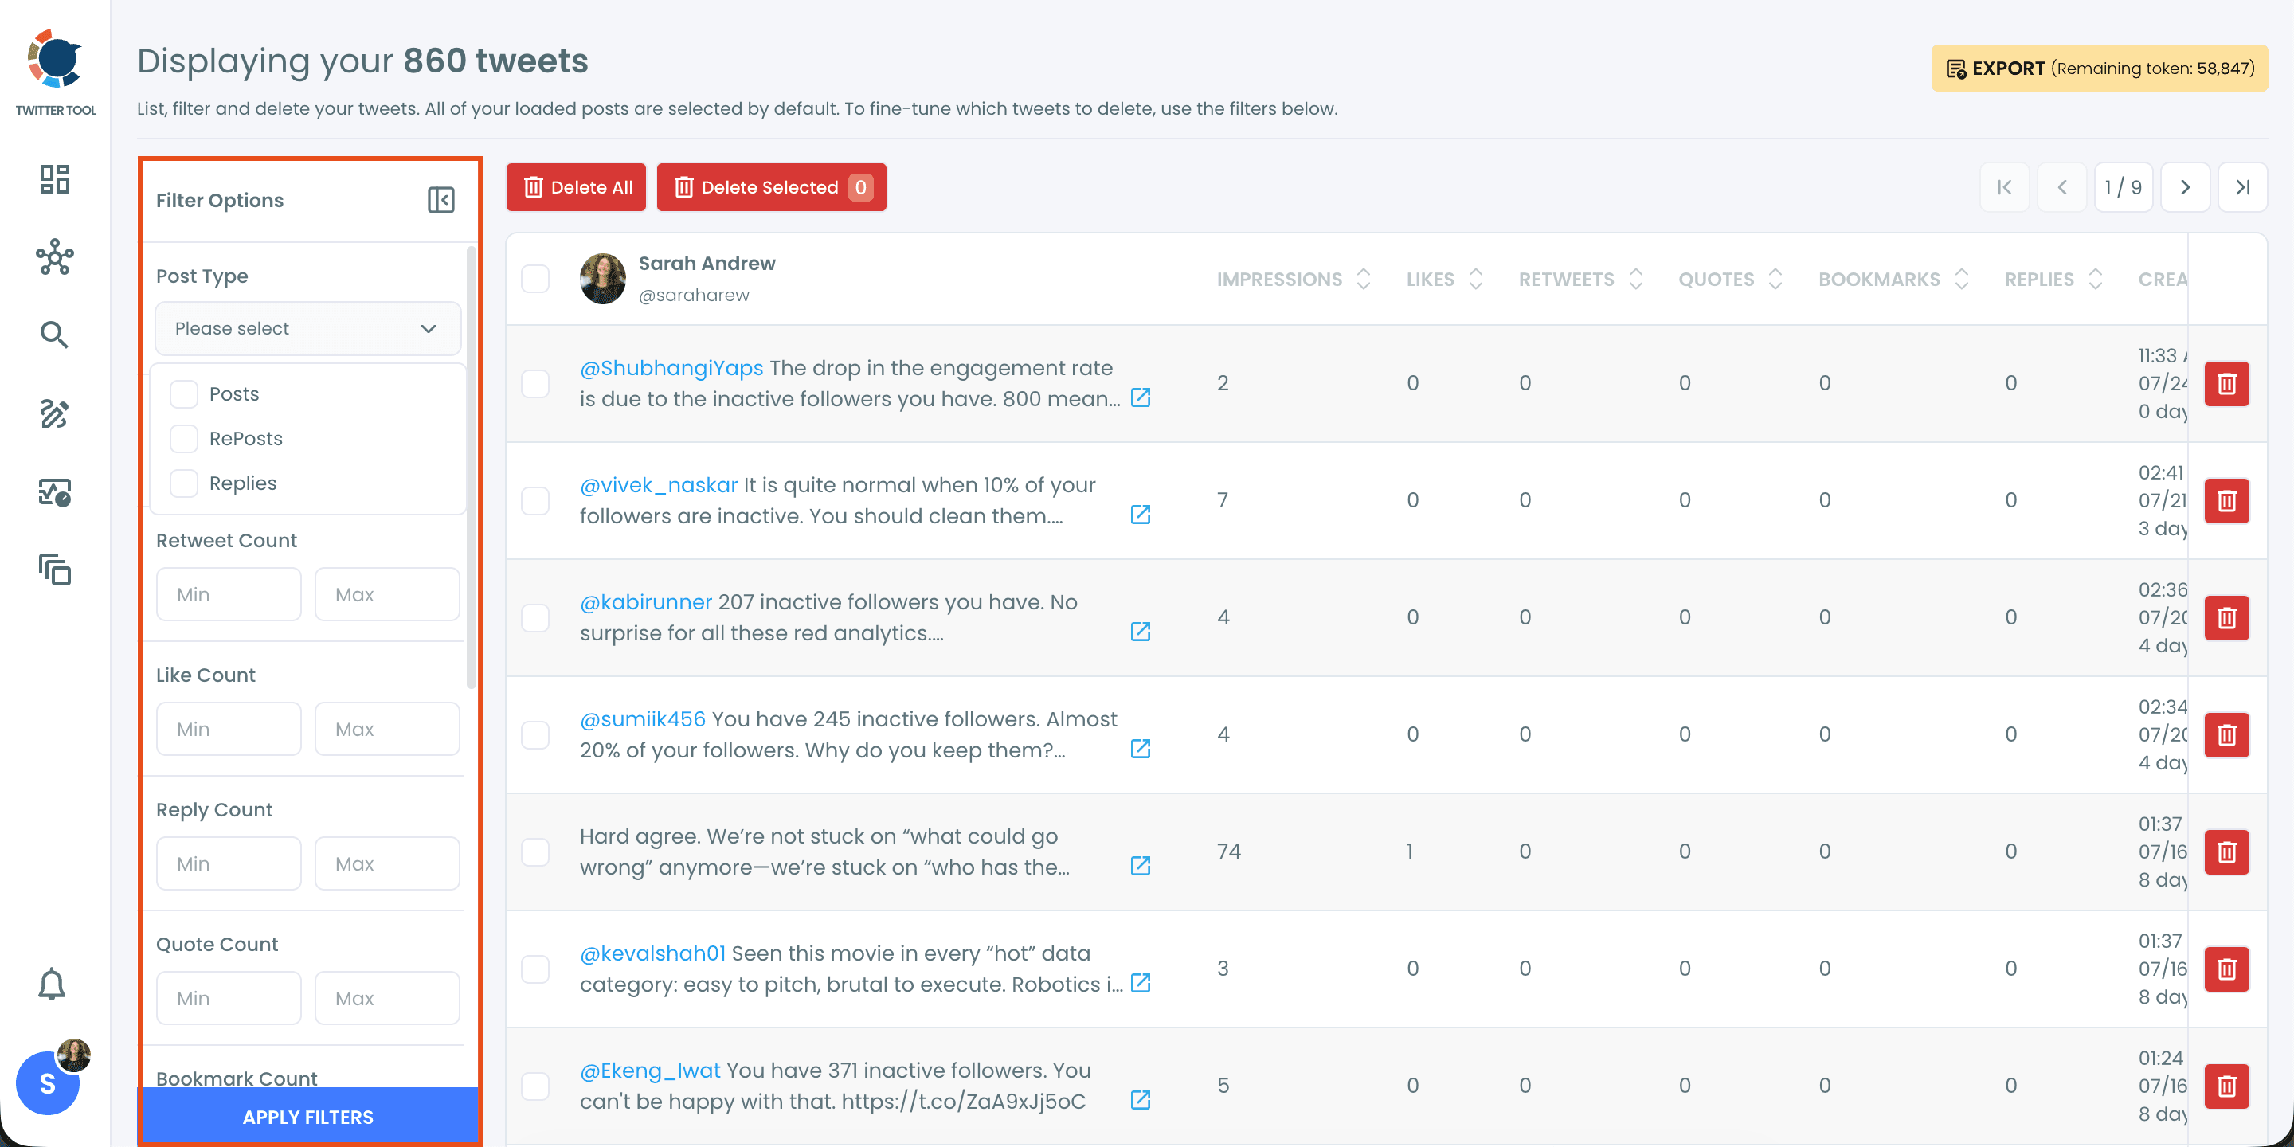This screenshot has width=2294, height=1147.
Task: Go to the previous page of tweets
Action: coord(2061,187)
